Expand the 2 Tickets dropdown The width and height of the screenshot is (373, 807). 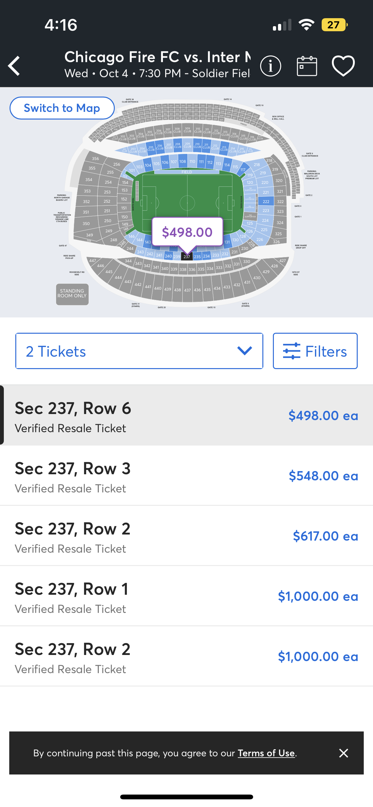click(x=139, y=351)
